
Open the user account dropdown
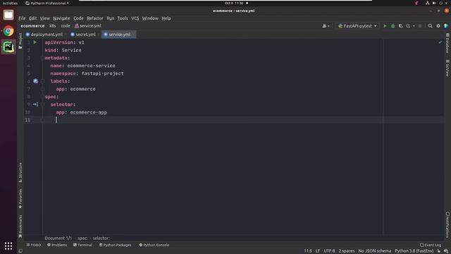pos(326,26)
